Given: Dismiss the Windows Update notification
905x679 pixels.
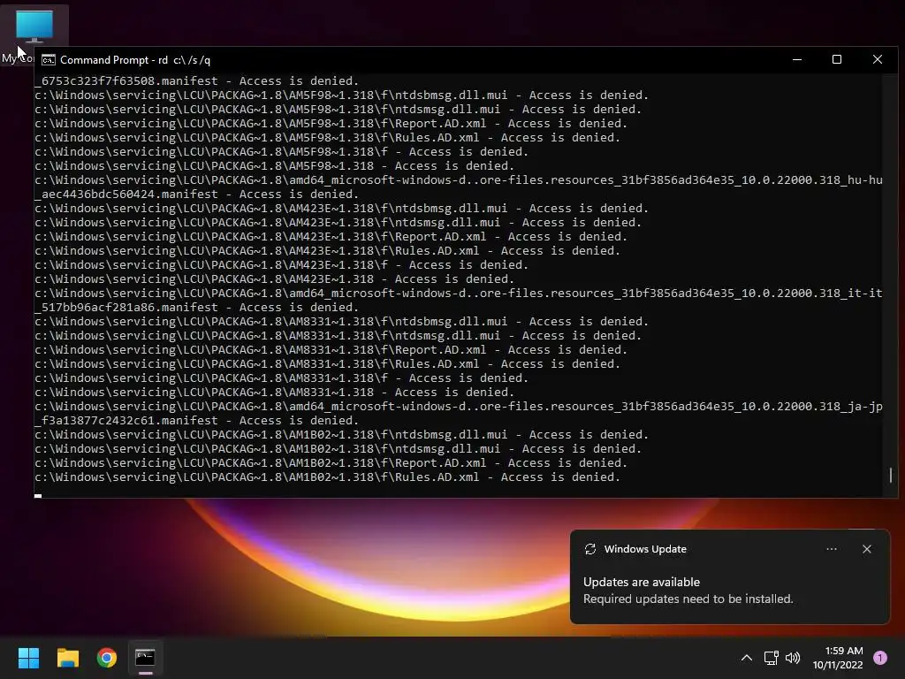Looking at the screenshot, I should [x=867, y=549].
